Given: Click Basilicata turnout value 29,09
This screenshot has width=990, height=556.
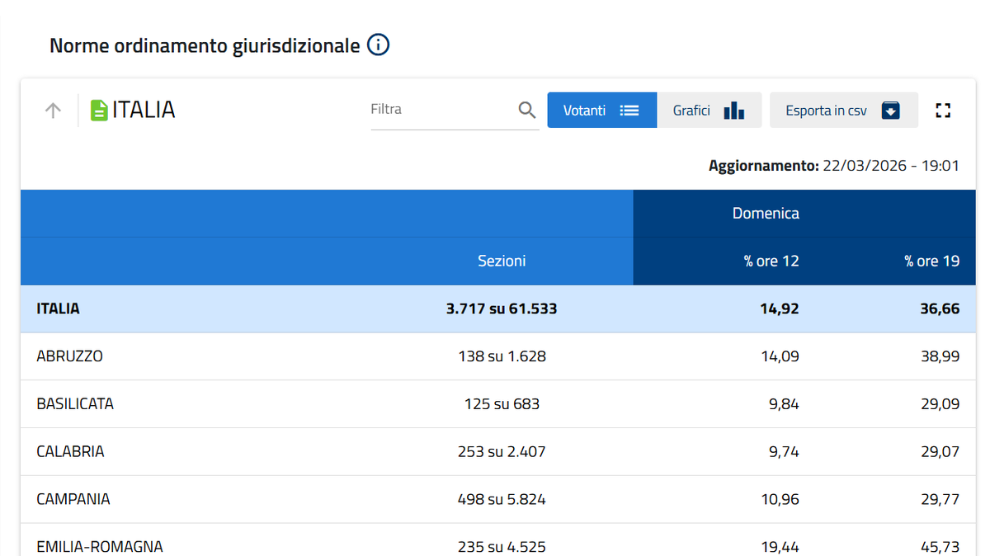Looking at the screenshot, I should [940, 404].
